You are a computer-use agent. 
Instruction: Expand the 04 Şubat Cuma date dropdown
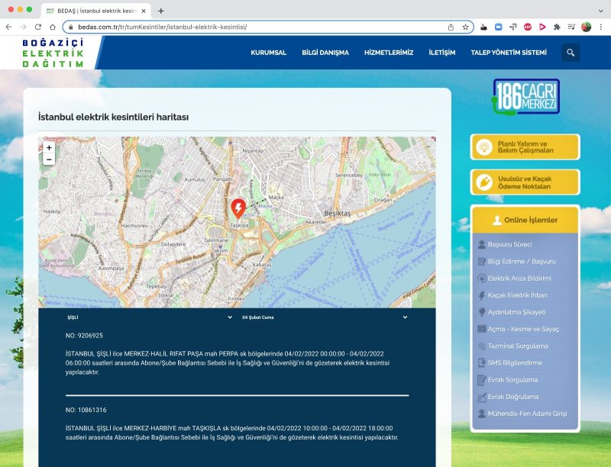(x=325, y=317)
